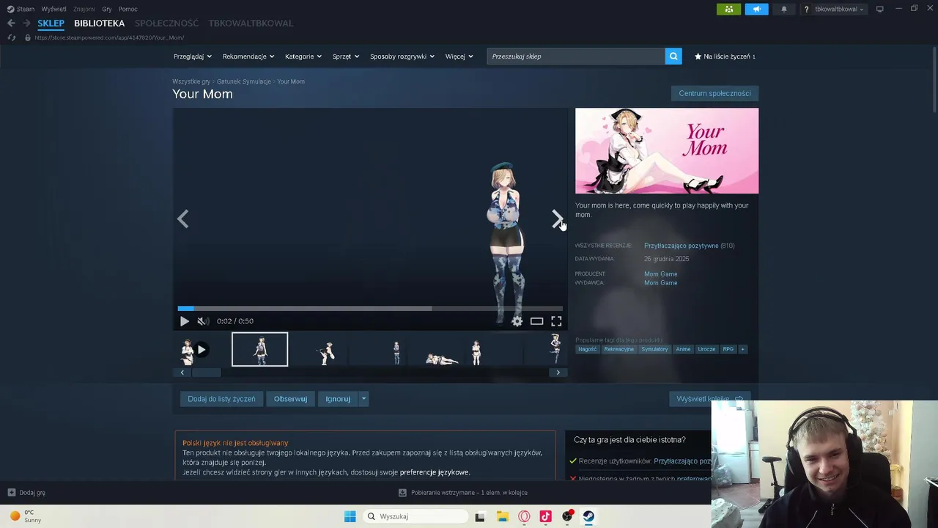Toggle theater mode on the video
938x528 pixels.
point(537,321)
